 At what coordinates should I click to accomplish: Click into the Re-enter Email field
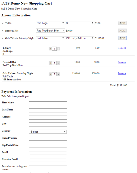click(48, 160)
